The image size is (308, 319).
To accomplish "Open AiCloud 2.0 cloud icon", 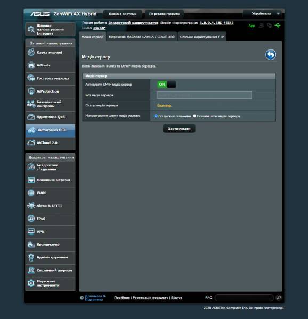I will point(31,143).
